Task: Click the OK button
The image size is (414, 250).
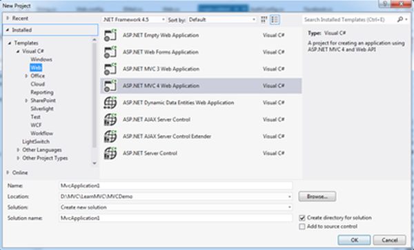Action: tap(354, 240)
